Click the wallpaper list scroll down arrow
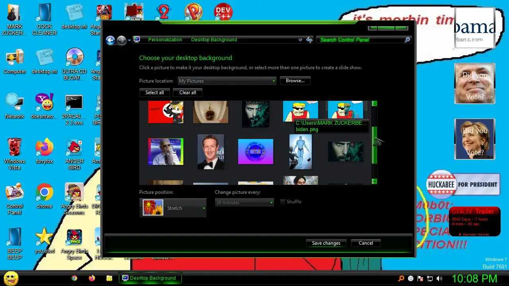The width and height of the screenshot is (509, 286). click(374, 182)
